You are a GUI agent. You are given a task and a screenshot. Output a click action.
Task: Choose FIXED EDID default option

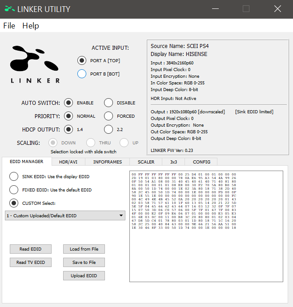tap(14, 190)
